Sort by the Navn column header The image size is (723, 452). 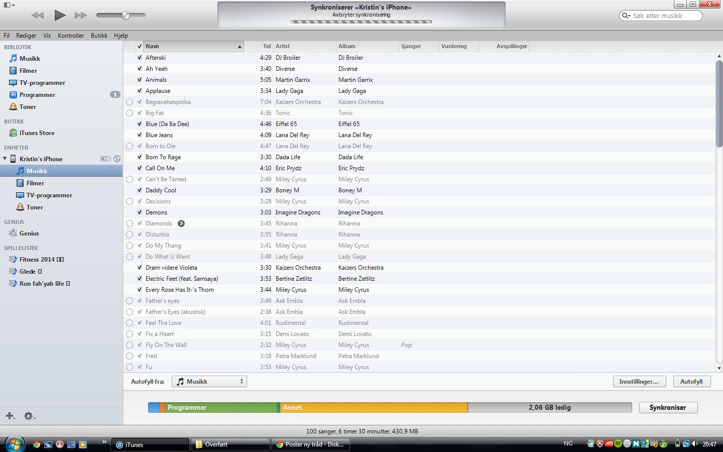pyautogui.click(x=193, y=46)
